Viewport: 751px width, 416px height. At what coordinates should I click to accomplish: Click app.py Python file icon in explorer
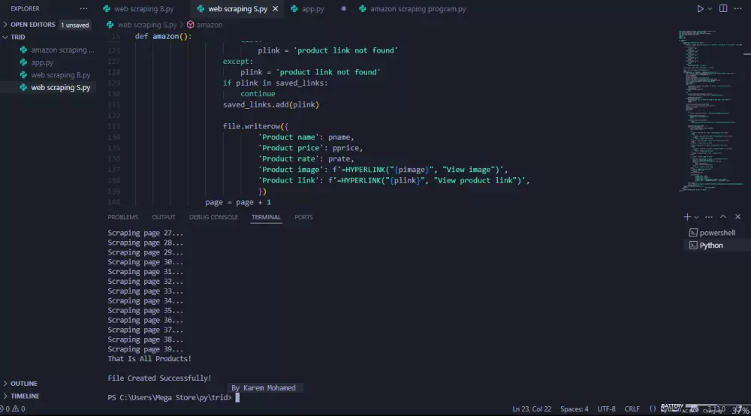point(23,62)
